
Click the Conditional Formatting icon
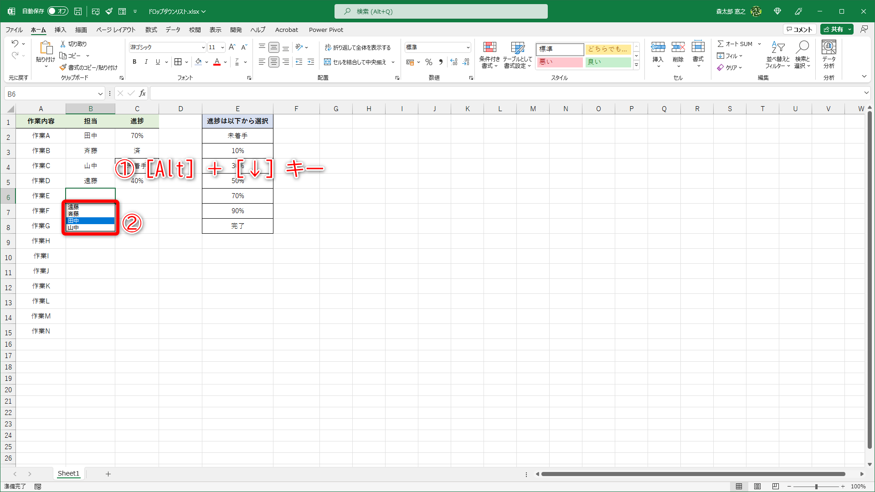point(489,48)
